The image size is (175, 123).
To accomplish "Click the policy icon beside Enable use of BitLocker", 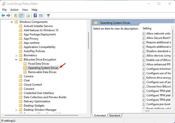I will pyautogui.click(x=144, y=60).
